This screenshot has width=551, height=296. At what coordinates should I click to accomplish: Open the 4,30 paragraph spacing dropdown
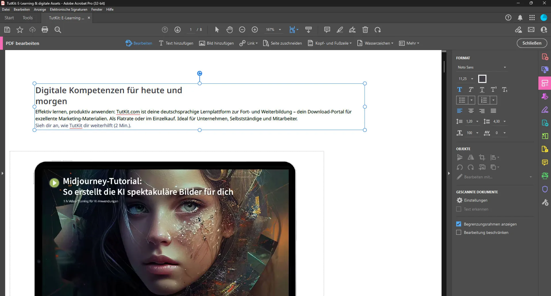504,121
